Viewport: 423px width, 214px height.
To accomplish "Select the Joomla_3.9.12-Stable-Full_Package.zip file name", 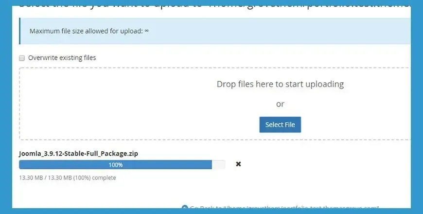I will [78, 154].
